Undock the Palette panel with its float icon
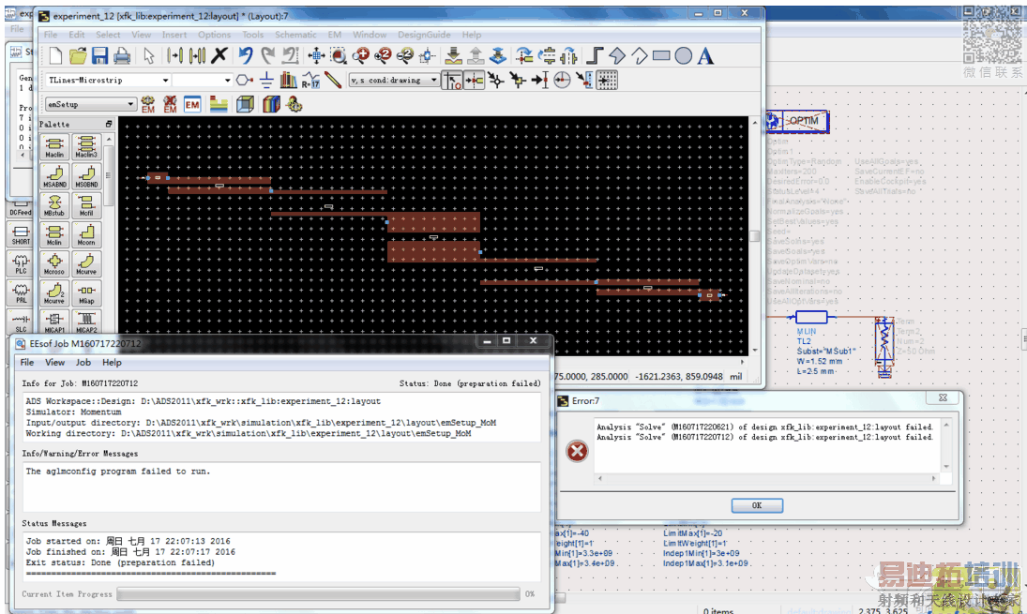The image size is (1027, 614). tap(109, 124)
